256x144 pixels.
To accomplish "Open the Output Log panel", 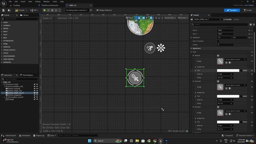I will pyautogui.click(x=39, y=136).
